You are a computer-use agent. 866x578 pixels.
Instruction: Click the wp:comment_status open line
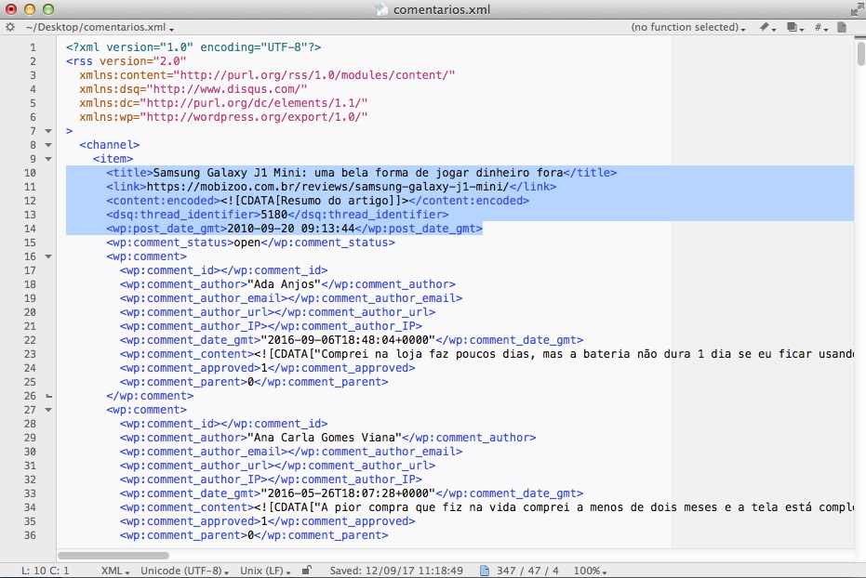coord(250,243)
